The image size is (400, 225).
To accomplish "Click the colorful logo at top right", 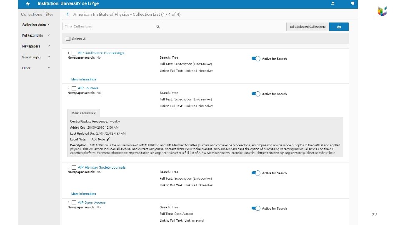I will coord(382,11).
